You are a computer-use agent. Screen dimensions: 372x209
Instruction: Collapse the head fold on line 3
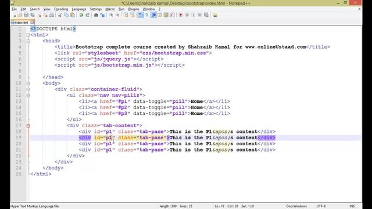click(x=28, y=41)
